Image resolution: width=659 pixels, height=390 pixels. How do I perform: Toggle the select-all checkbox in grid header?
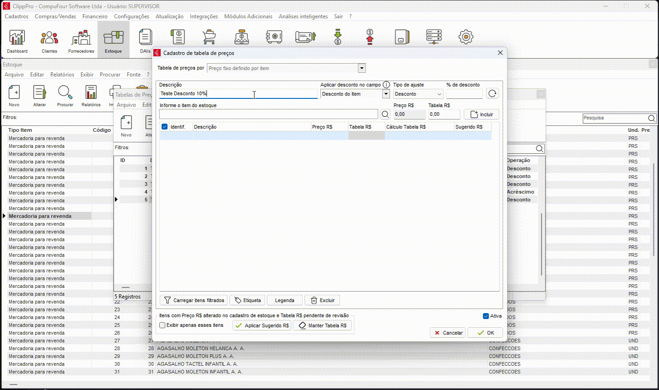165,127
